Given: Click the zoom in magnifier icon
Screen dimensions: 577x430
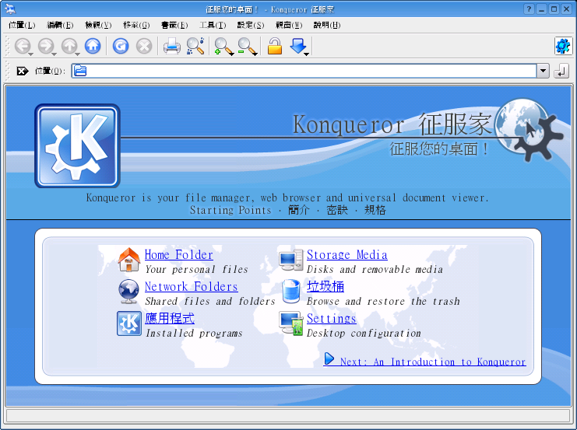Looking at the screenshot, I should 223,47.
